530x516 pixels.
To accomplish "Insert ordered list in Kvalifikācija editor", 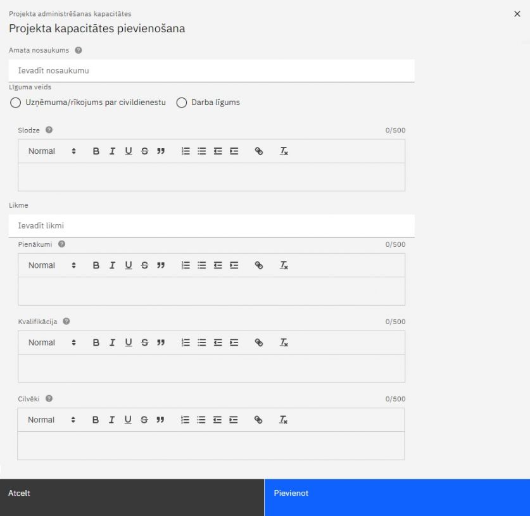I will [186, 343].
